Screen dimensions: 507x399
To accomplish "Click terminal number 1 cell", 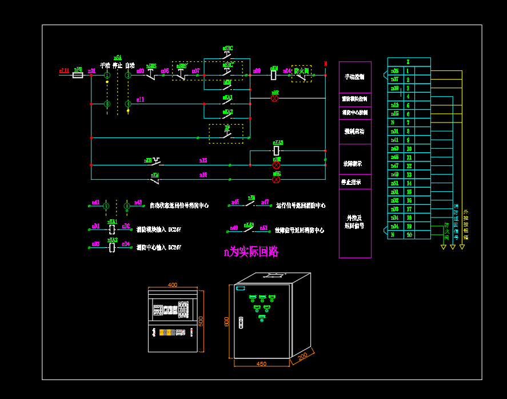I will pyautogui.click(x=409, y=70).
